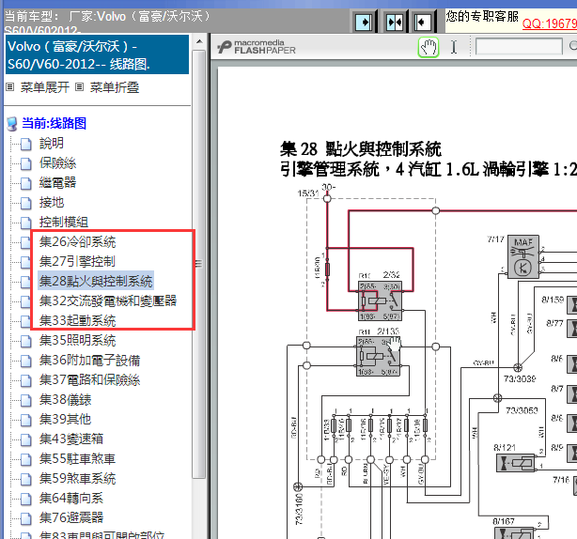Screen dimensions: 577x539
Task: Open 集43變速箱 diagram
Action: coord(71,439)
